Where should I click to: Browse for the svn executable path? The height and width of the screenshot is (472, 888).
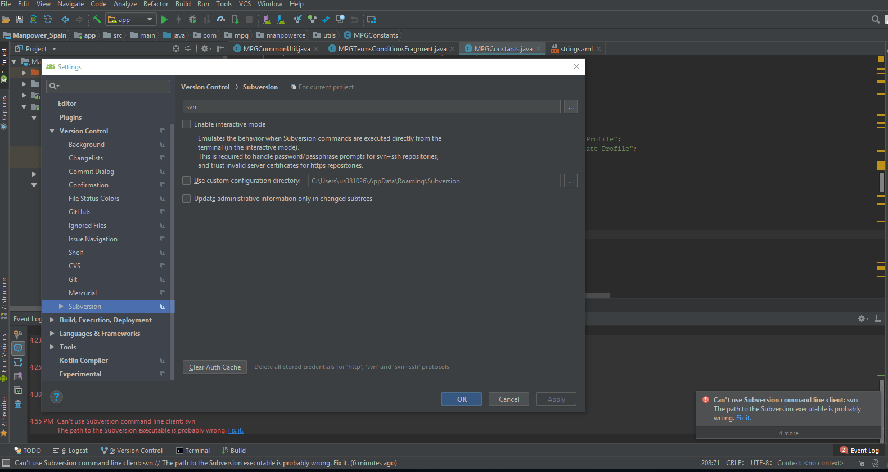click(x=571, y=106)
